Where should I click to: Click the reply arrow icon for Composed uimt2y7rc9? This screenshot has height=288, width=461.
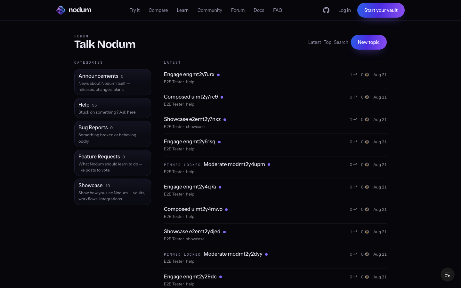[x=355, y=97]
